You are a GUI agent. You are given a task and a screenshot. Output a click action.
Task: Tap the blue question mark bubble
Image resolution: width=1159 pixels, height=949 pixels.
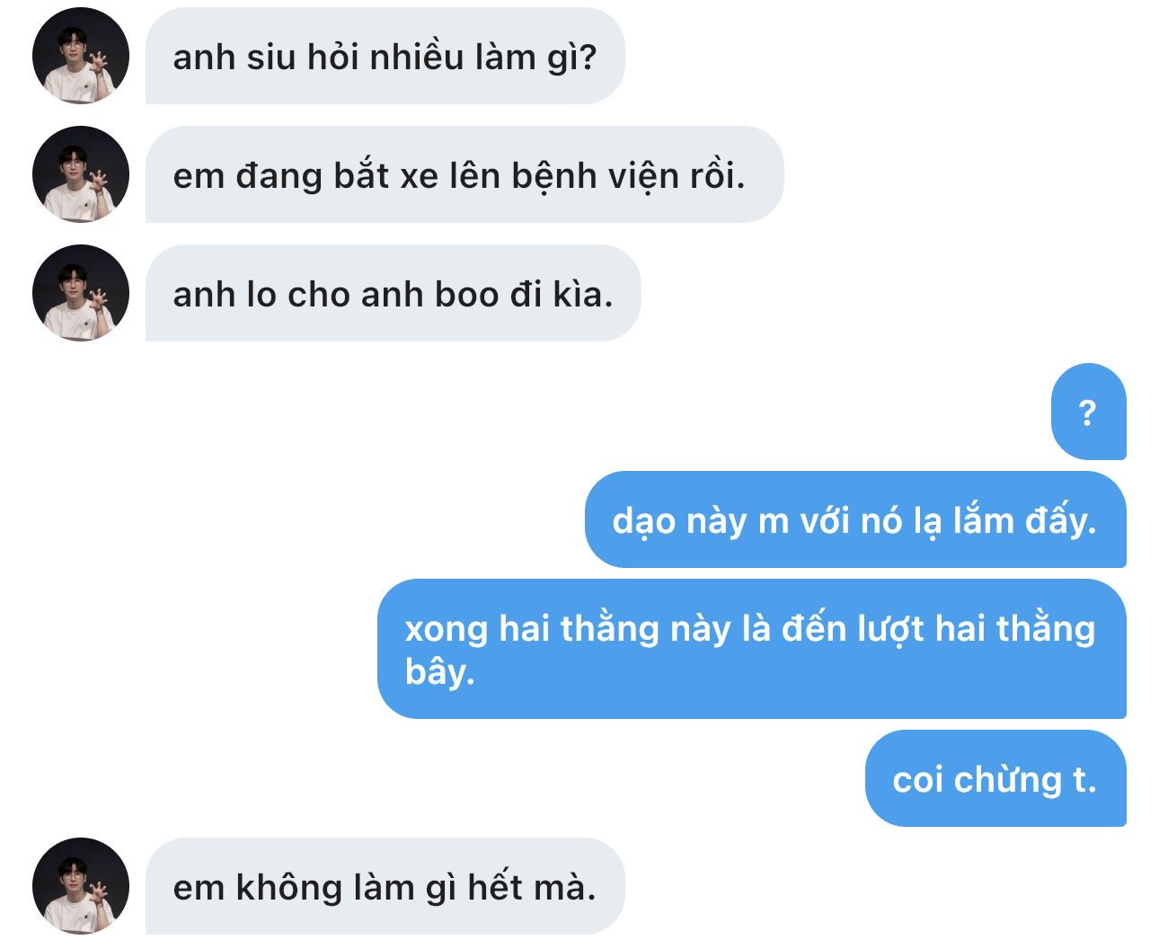(x=1088, y=412)
